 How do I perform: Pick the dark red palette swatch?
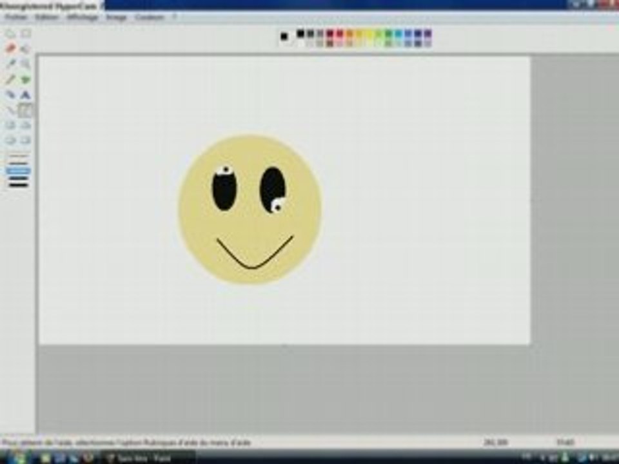[x=329, y=34]
